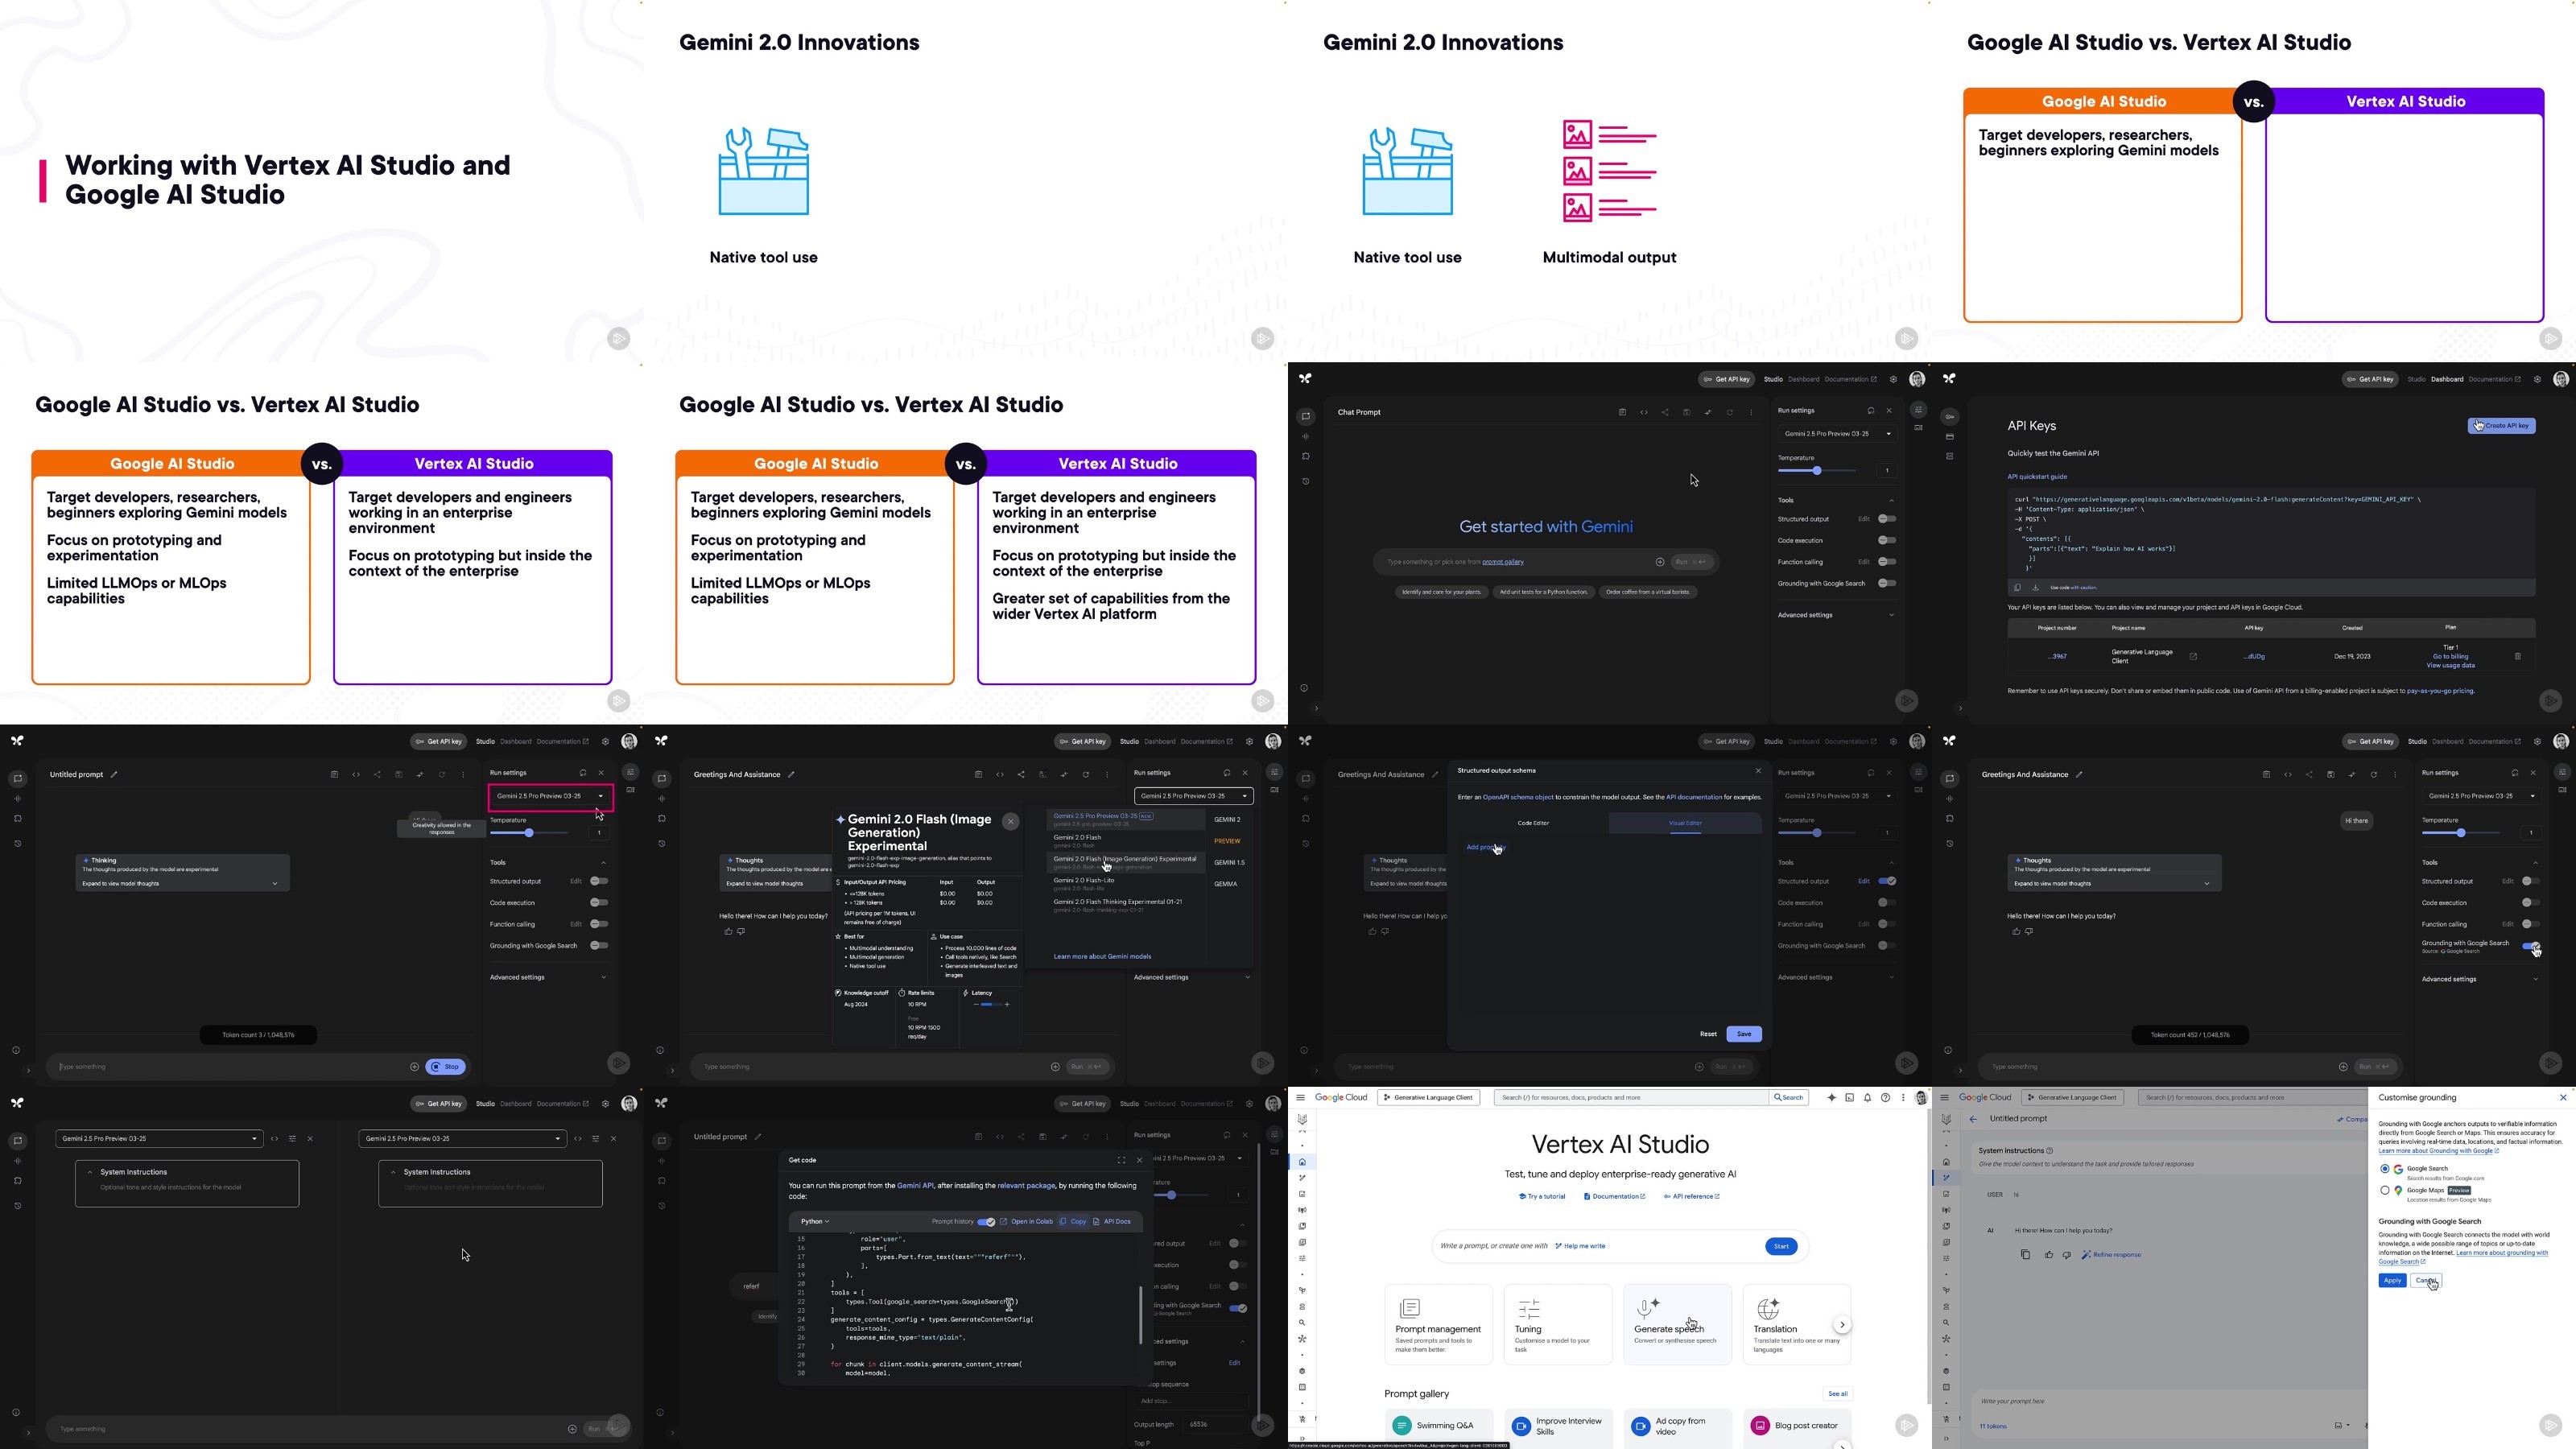Open the model dropdown highlighted with the pink box
Image resolution: width=2576 pixels, height=1449 pixels.
tap(550, 796)
